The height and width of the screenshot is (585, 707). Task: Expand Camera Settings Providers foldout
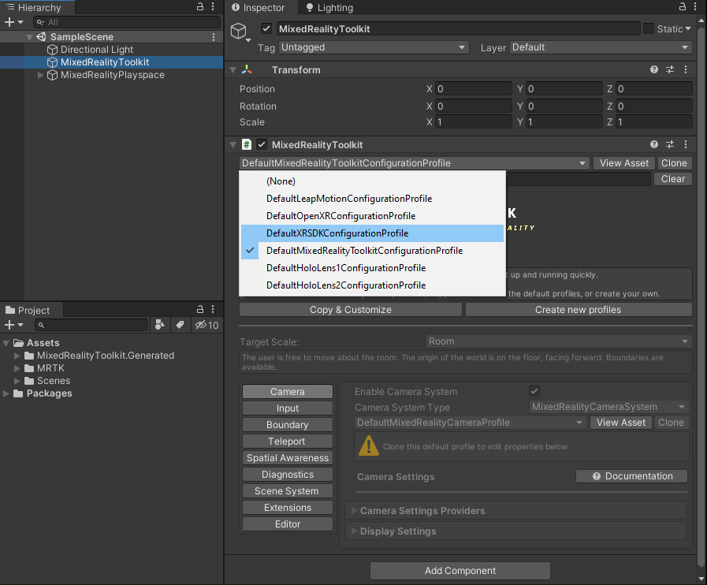[x=354, y=511]
